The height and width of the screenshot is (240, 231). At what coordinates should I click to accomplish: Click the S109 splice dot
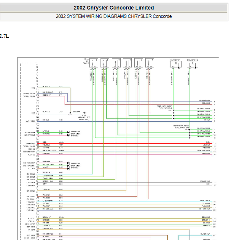[x=190, y=130]
